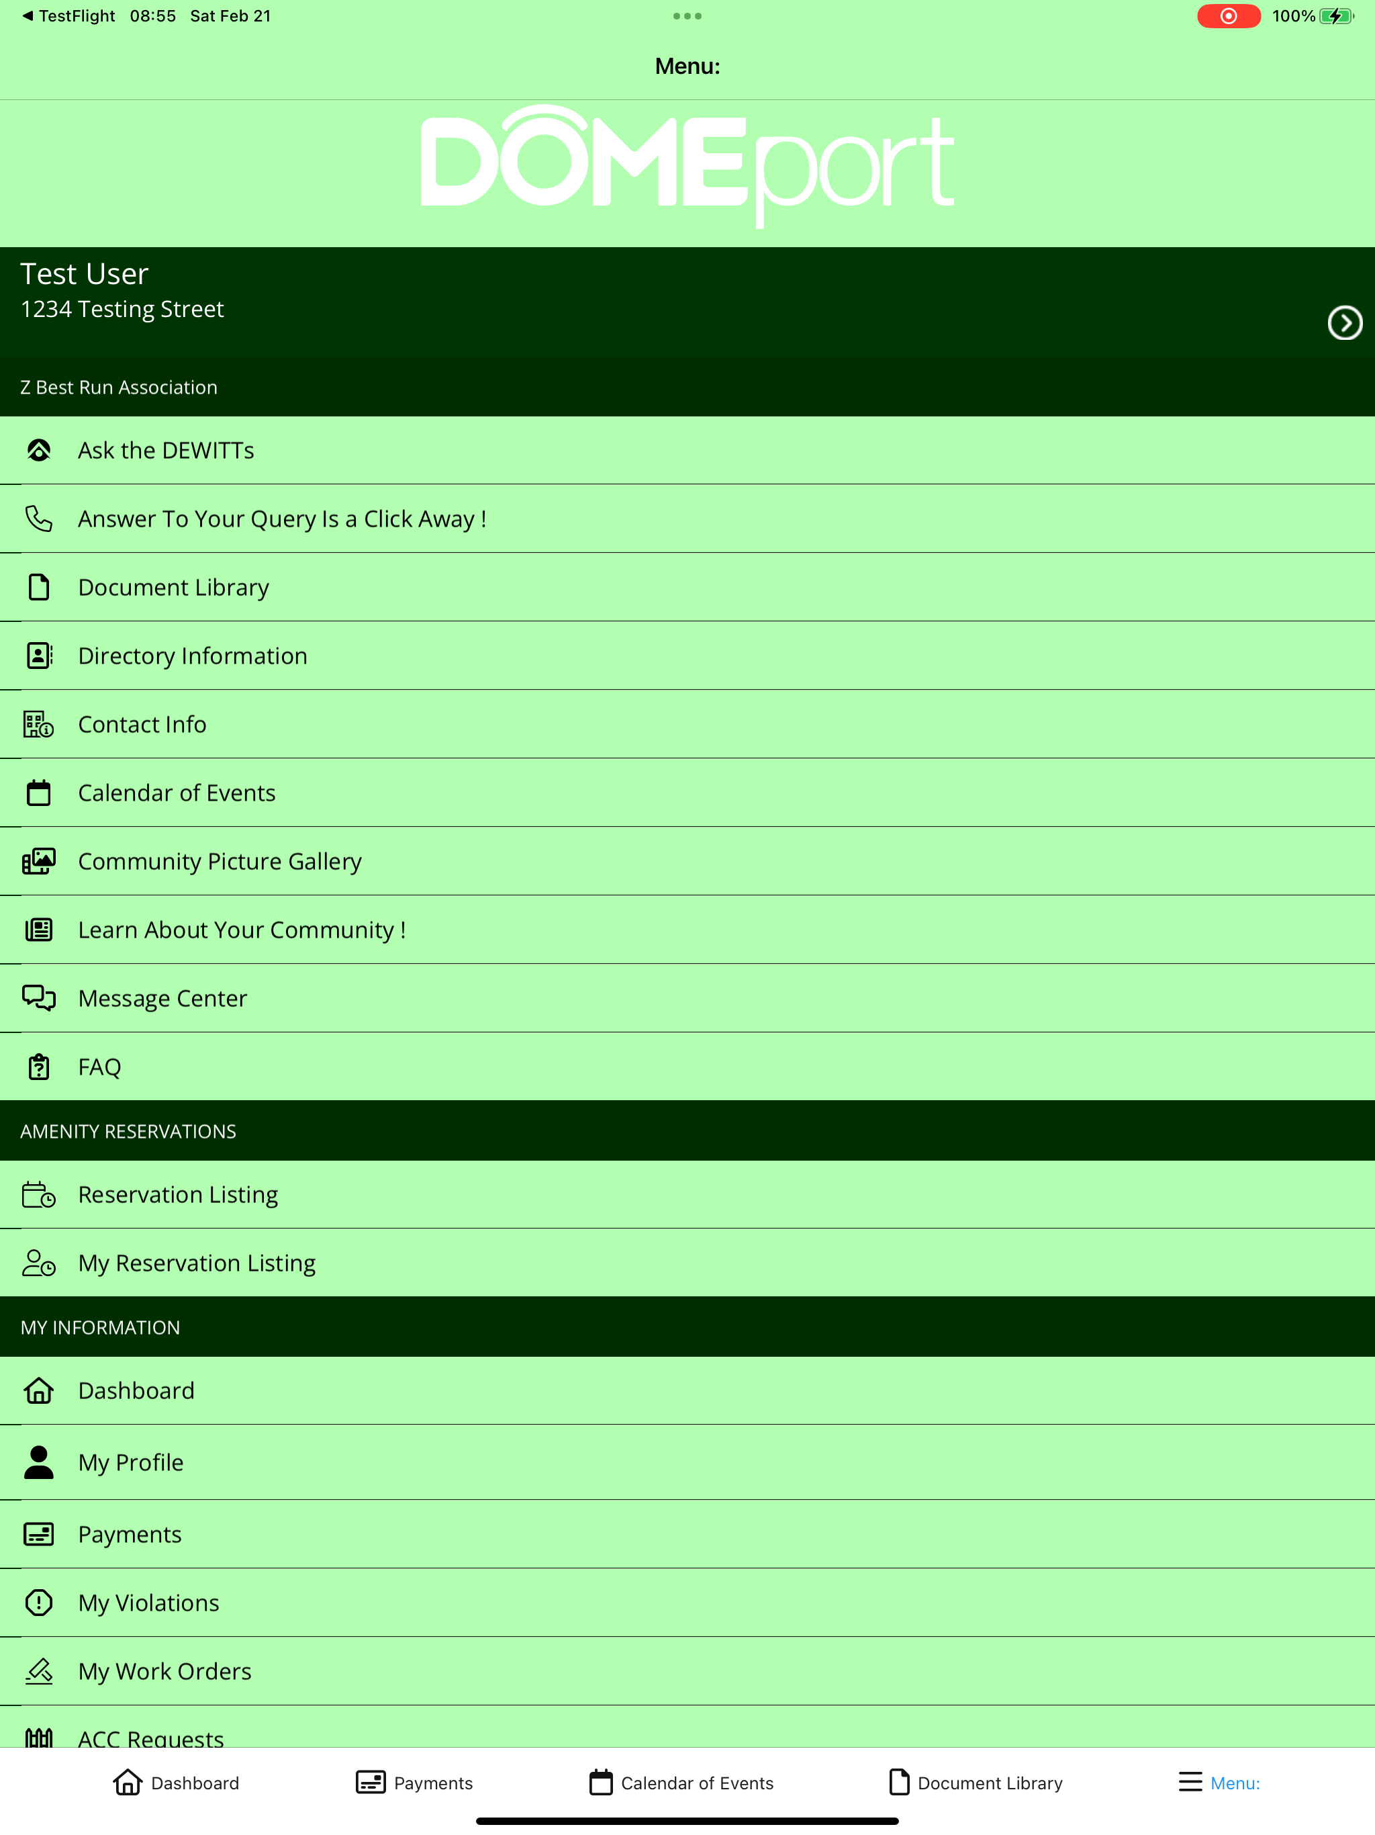Tap the phone icon for query answers
The image size is (1375, 1835).
point(38,519)
